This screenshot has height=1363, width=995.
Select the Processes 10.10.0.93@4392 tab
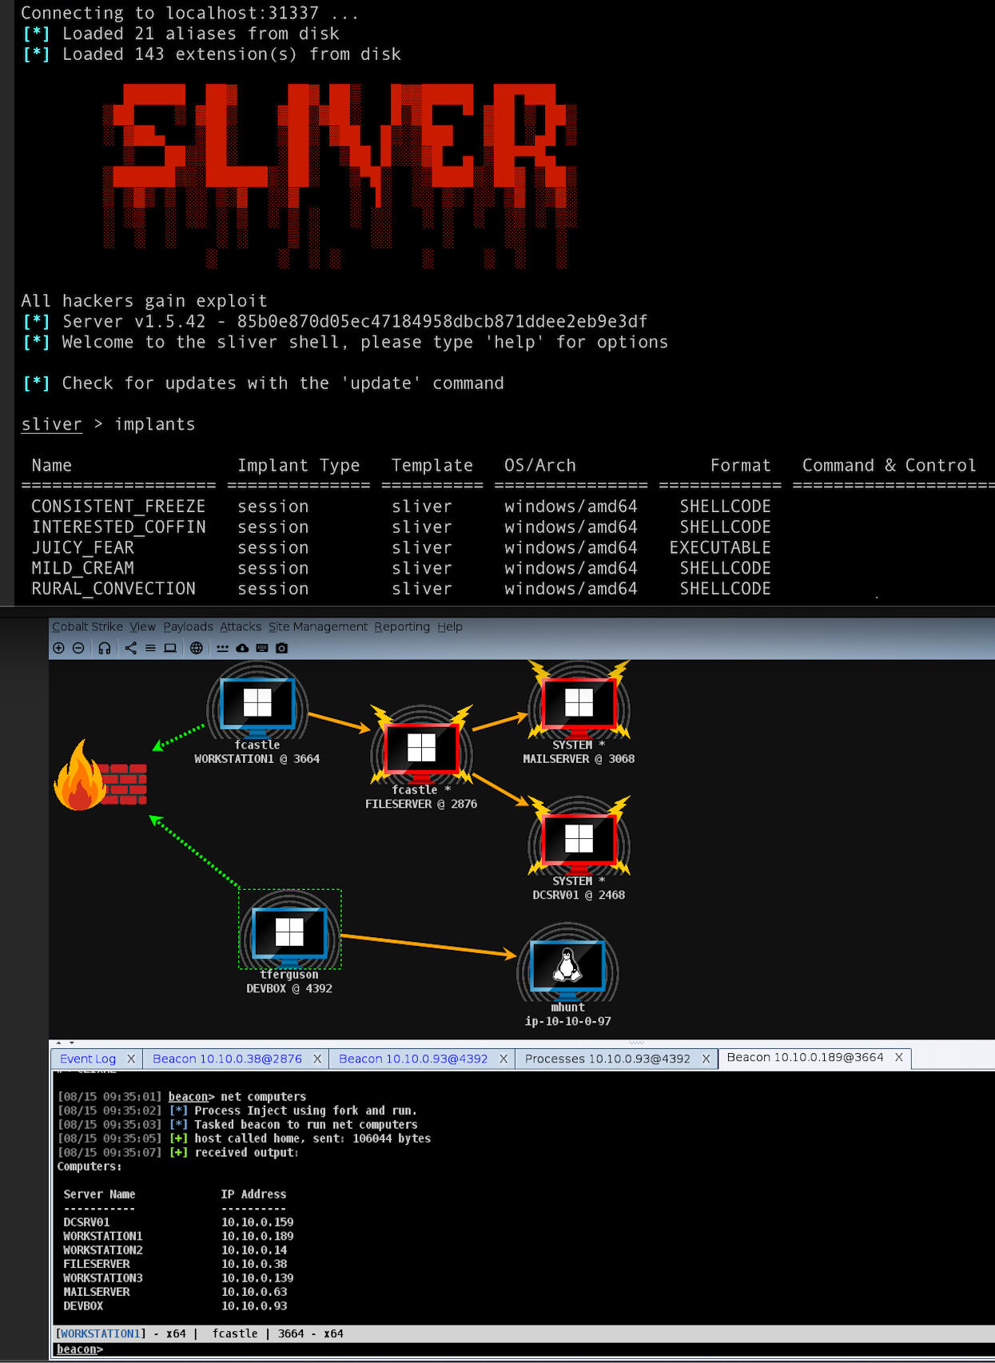pyautogui.click(x=607, y=1059)
